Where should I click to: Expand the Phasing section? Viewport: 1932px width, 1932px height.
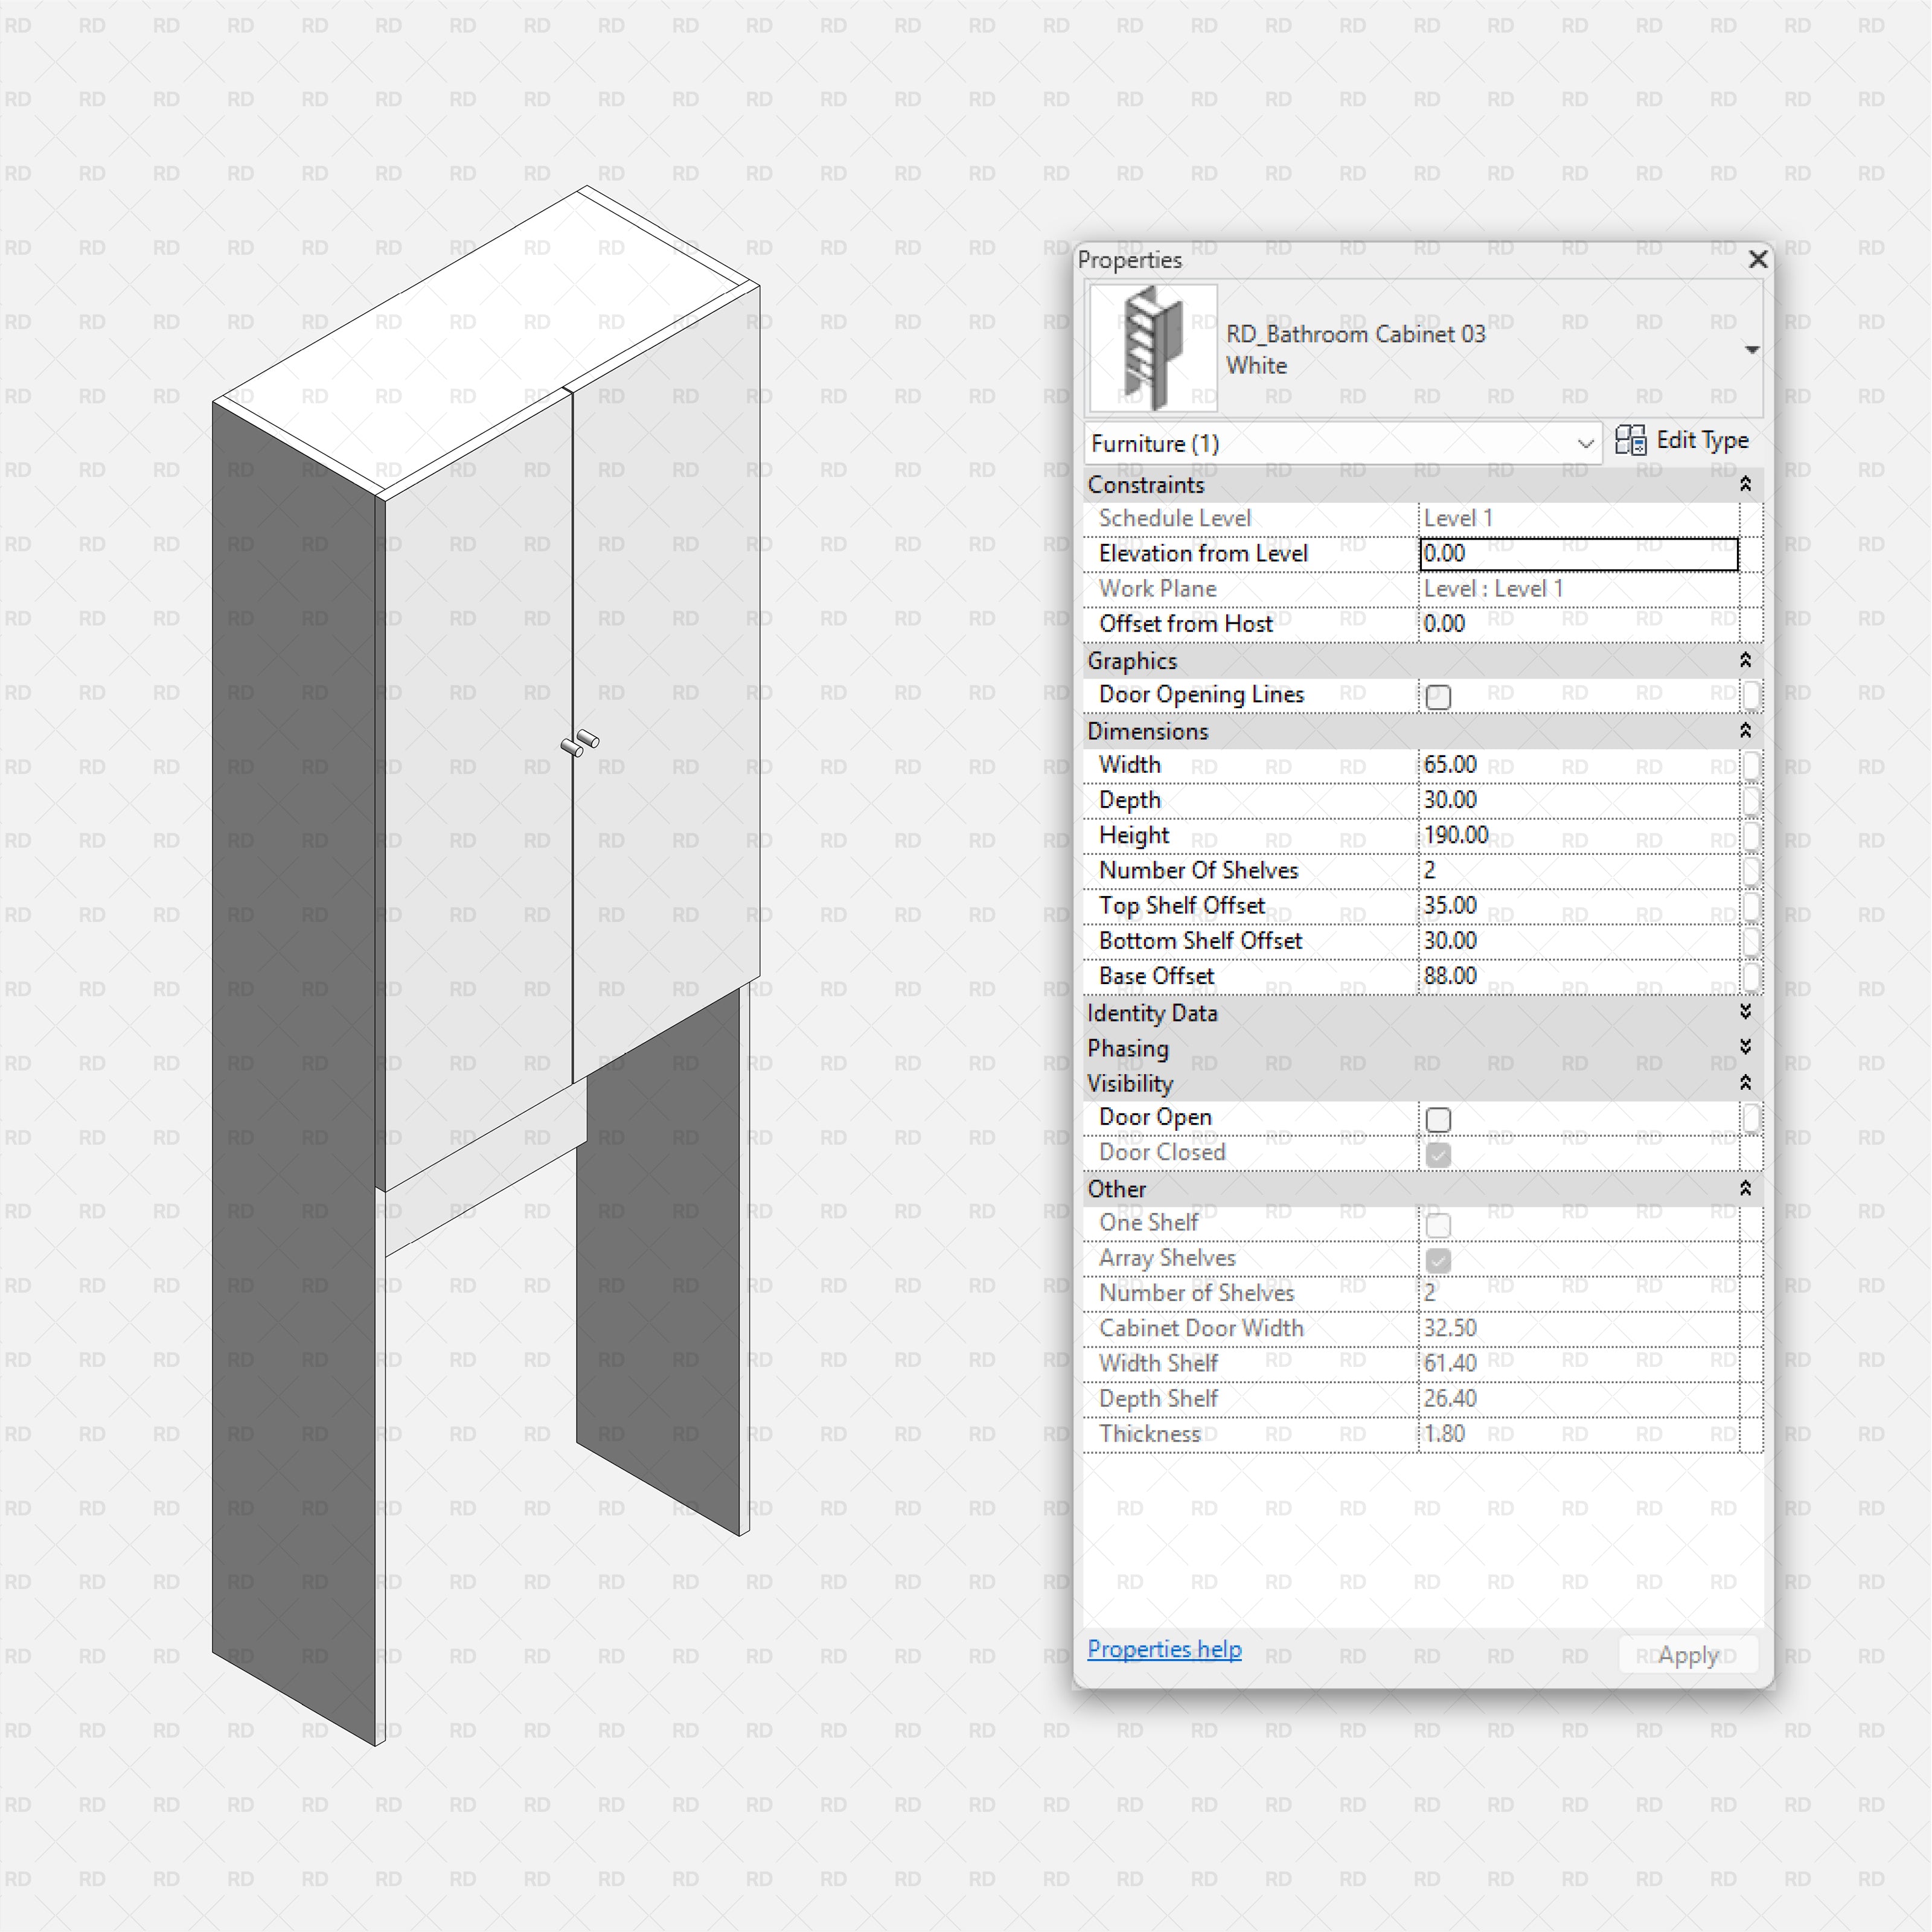(1746, 1047)
